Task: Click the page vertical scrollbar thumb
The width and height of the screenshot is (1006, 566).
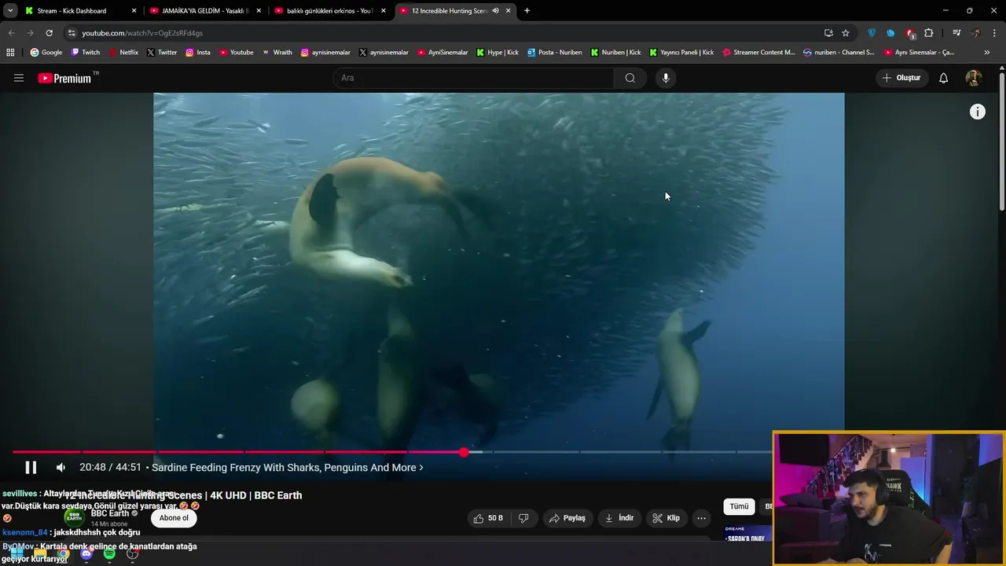Action: pos(1002,141)
